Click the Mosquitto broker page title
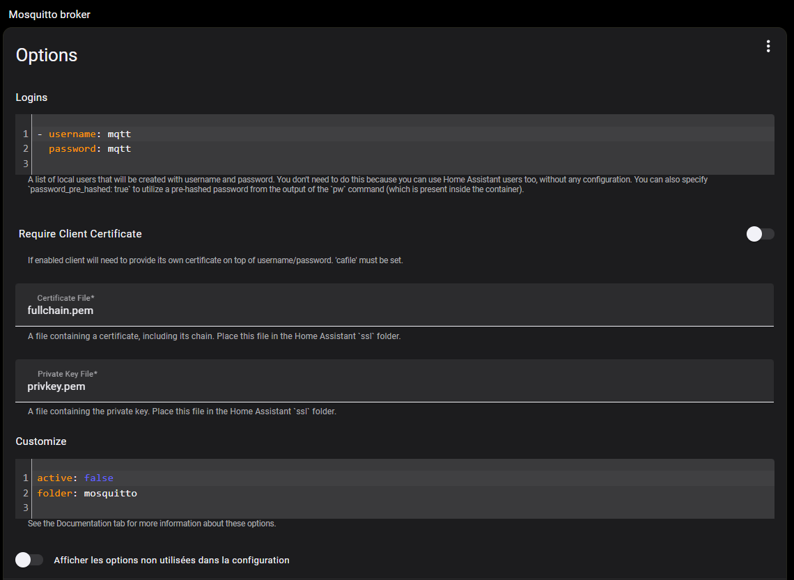This screenshot has height=580, width=794. (49, 14)
